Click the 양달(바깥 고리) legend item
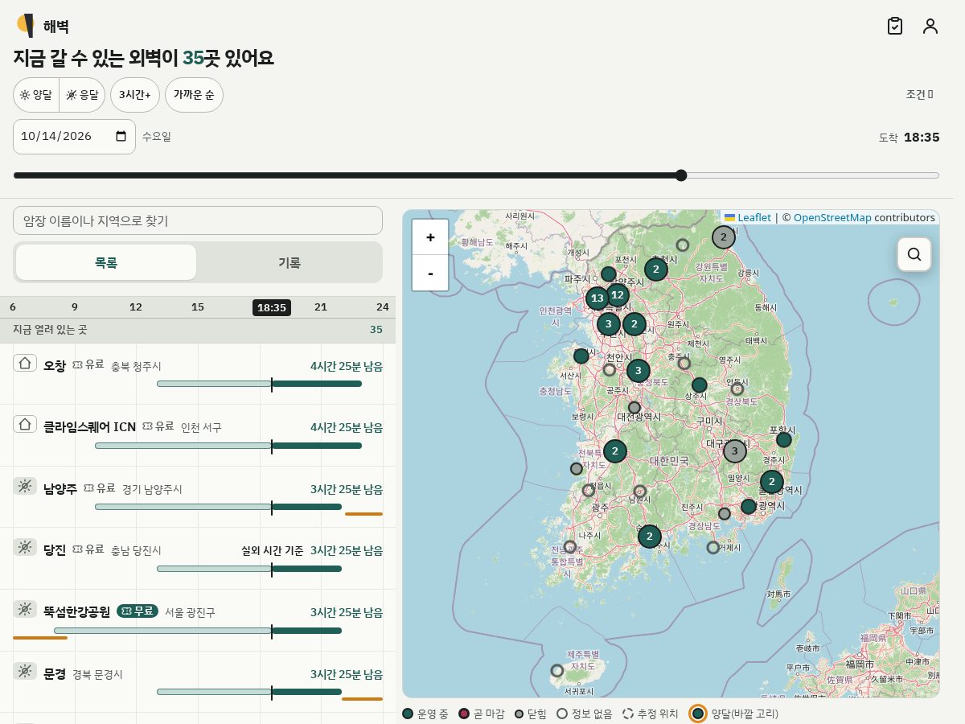Screen dimensions: 965x724 pos(735,714)
